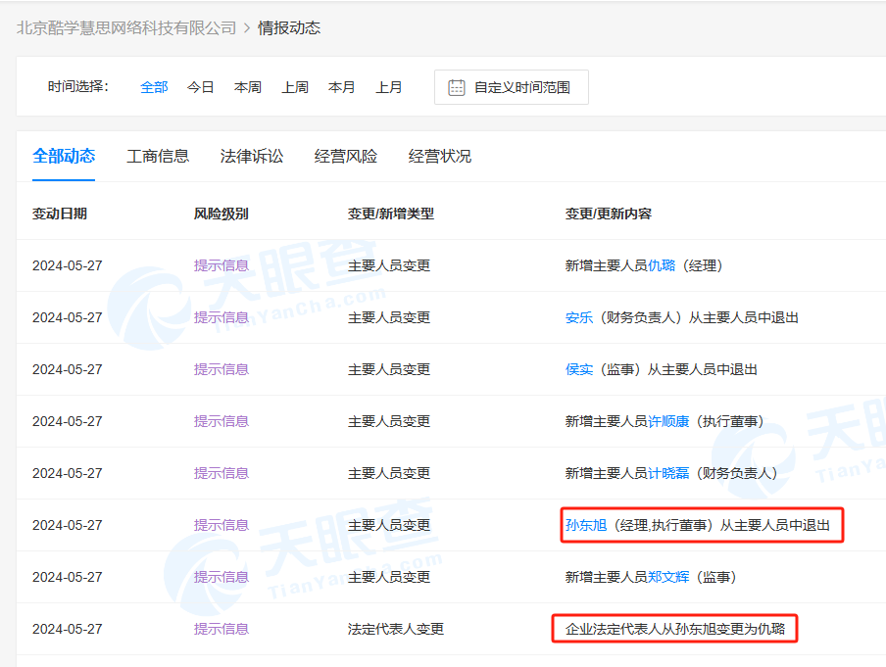Click the 时间选择 label
This screenshot has height=667, width=886.
[x=78, y=86]
